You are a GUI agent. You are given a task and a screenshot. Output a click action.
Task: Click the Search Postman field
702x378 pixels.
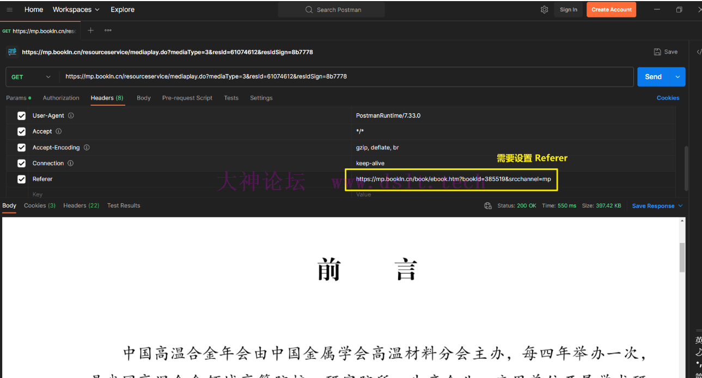[x=332, y=10]
